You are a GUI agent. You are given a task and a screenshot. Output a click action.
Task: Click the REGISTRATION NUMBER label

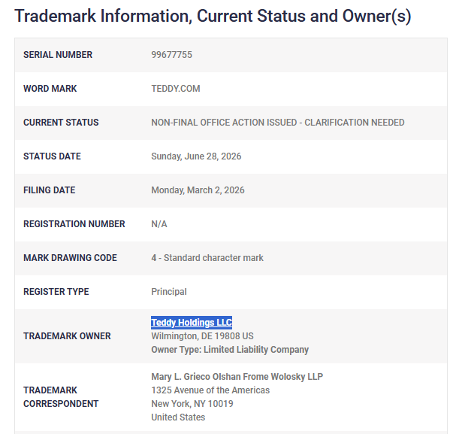coord(74,224)
